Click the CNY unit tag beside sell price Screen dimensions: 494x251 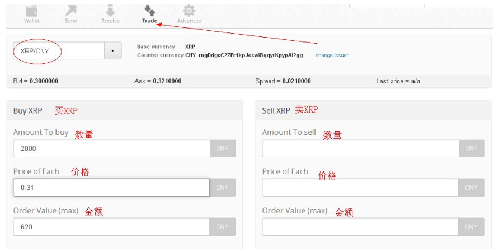pyautogui.click(x=471, y=188)
